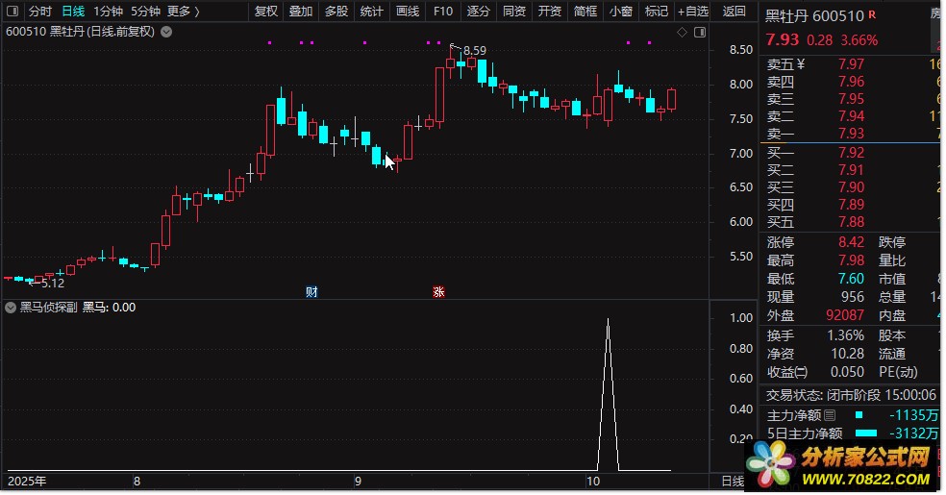
Task: Click 卖二 price 7.94
Action: click(851, 116)
